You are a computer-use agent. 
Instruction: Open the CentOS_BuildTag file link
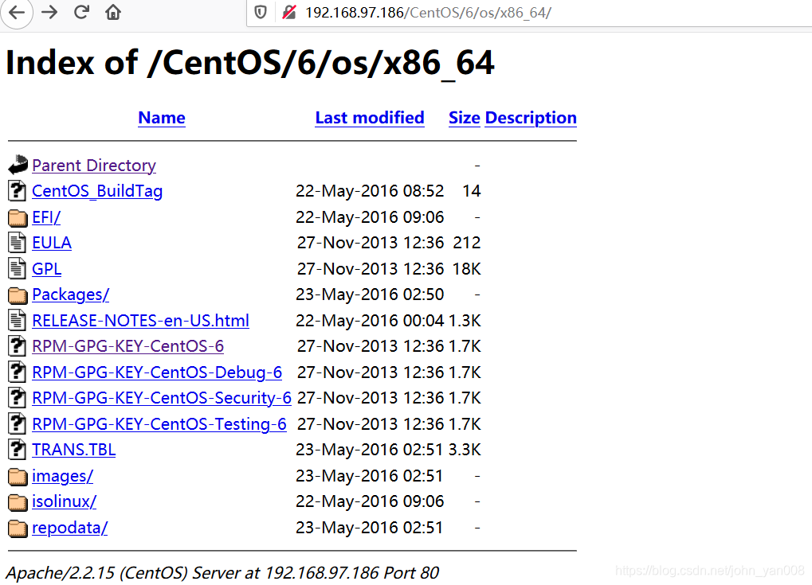(x=97, y=191)
